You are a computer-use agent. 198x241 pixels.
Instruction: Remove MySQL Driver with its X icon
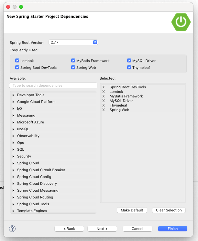tap(104, 101)
